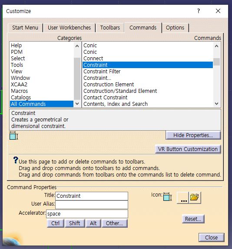Select Contents, Index and Search command
The width and height of the screenshot is (232, 249).
click(x=148, y=104)
